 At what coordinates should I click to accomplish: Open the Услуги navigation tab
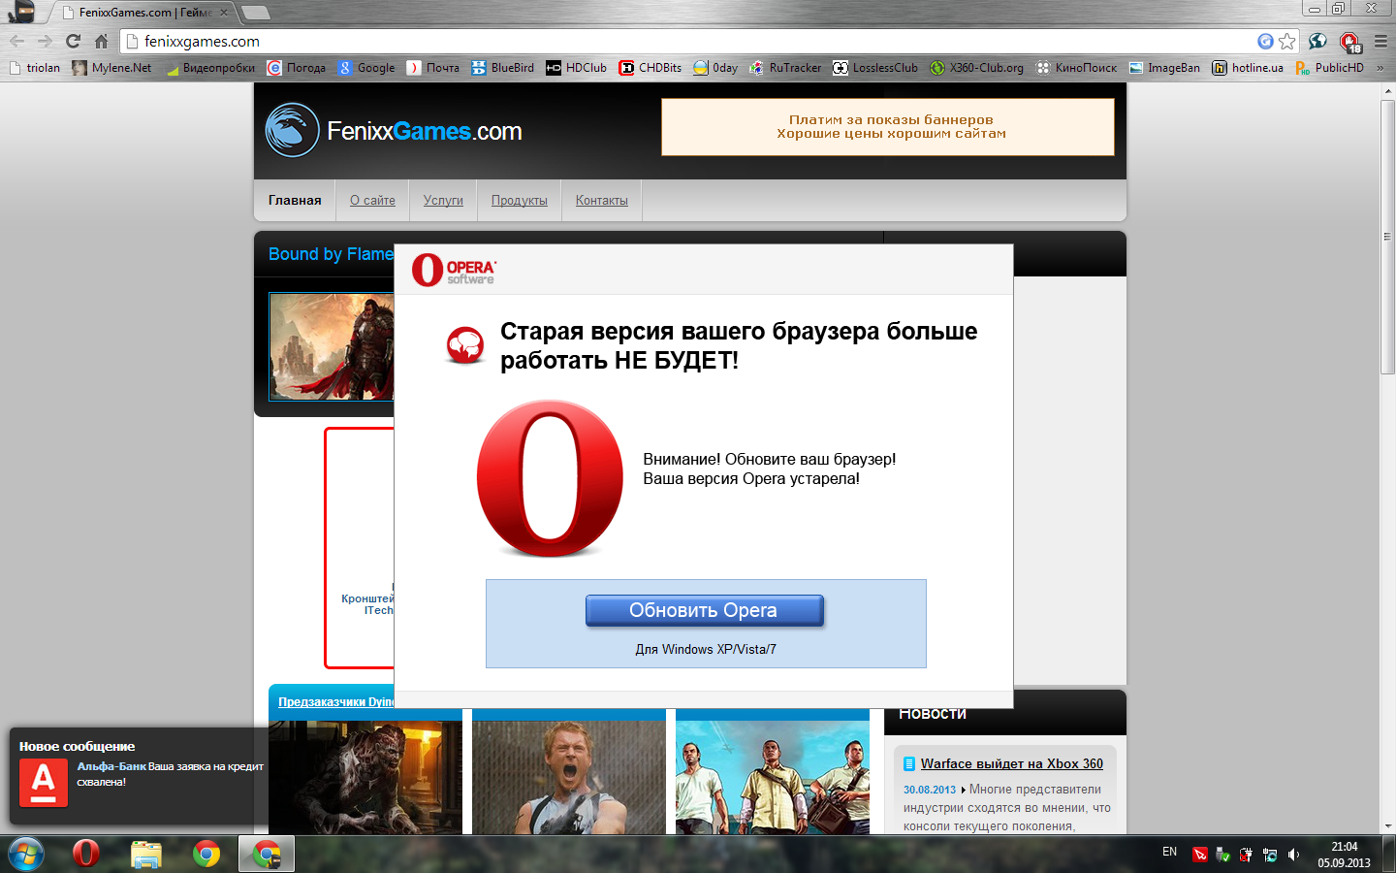tap(443, 201)
